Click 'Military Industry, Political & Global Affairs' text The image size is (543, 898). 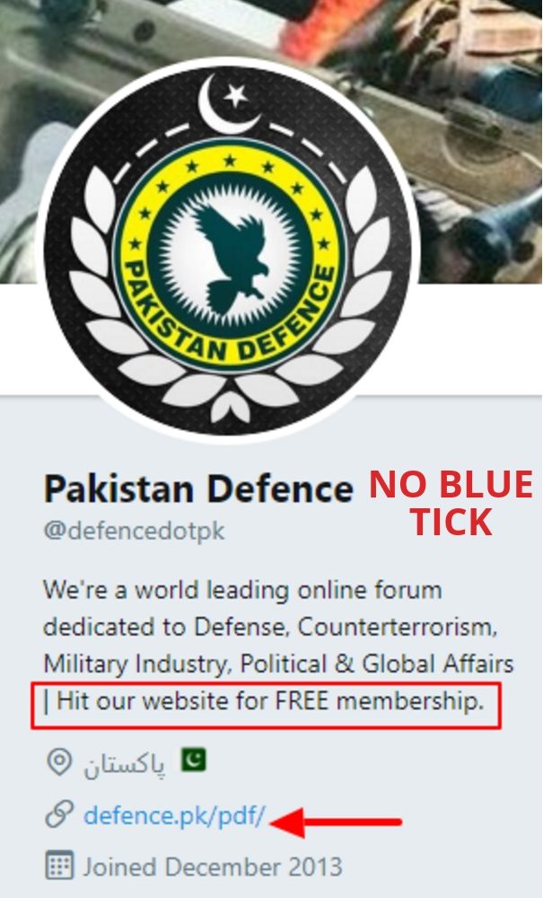[x=278, y=664]
